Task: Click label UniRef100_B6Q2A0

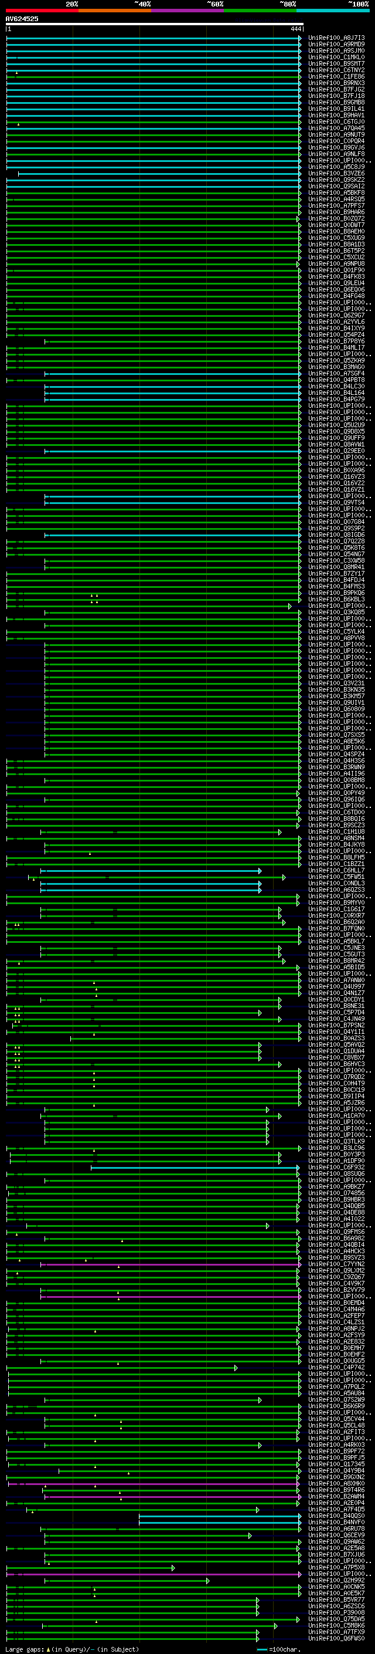Action: coord(336,922)
